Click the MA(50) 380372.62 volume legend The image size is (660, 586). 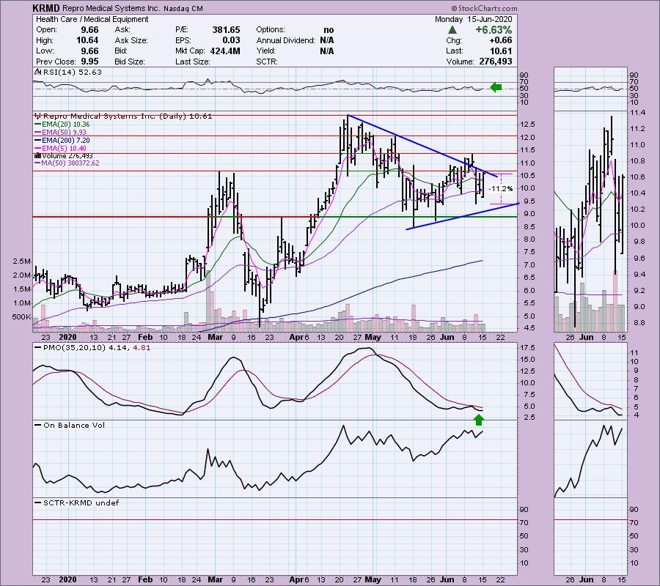coord(70,163)
